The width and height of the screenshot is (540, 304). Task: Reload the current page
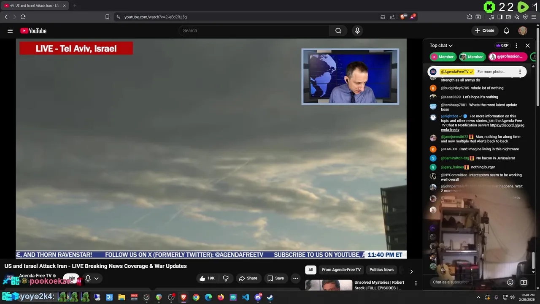pyautogui.click(x=23, y=17)
